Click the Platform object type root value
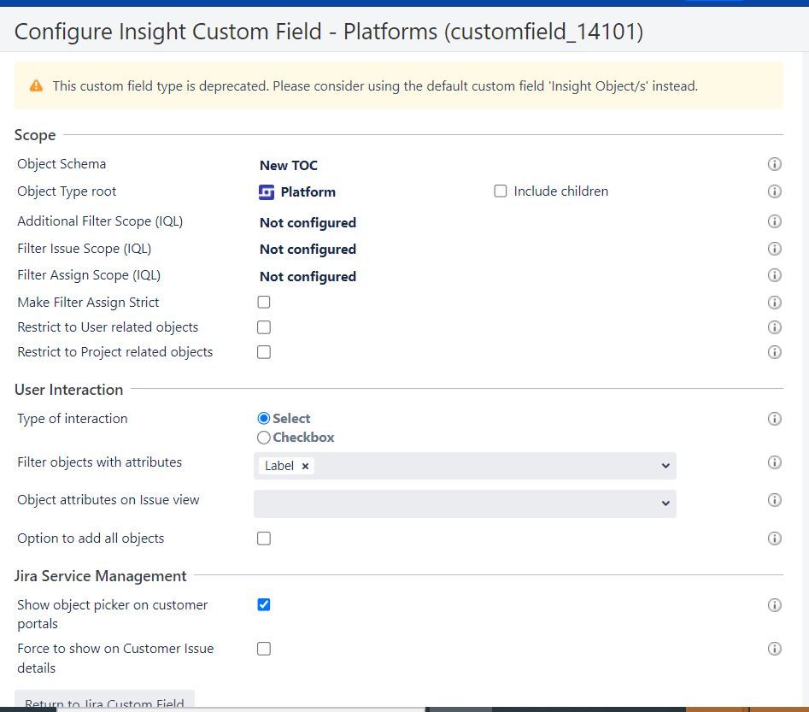The width and height of the screenshot is (809, 712). (x=308, y=192)
